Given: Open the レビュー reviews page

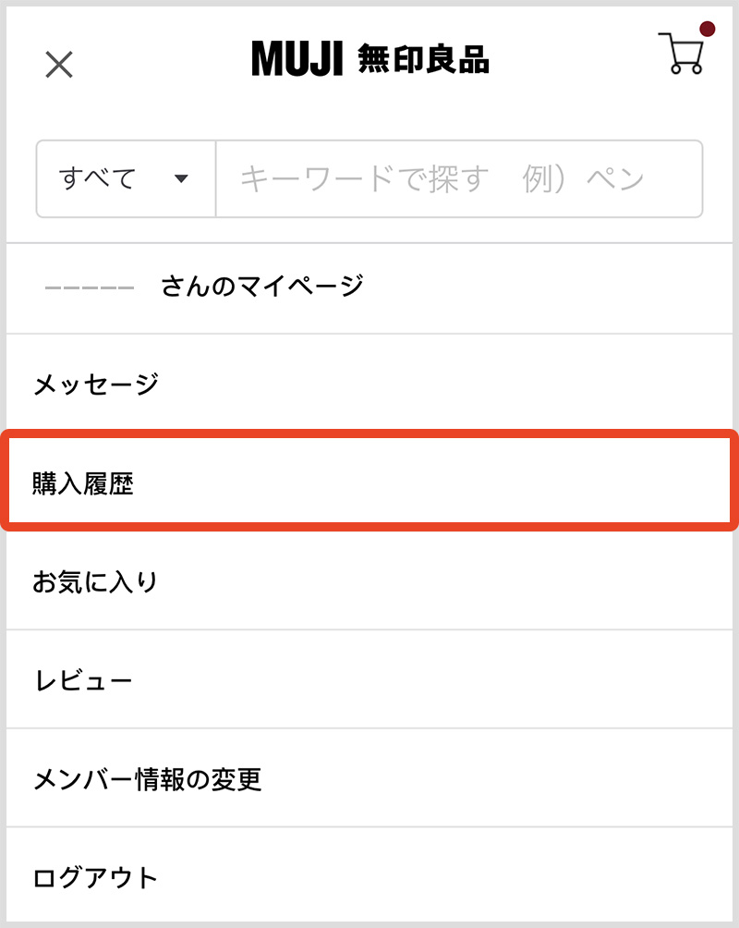Looking at the screenshot, I should click(83, 680).
